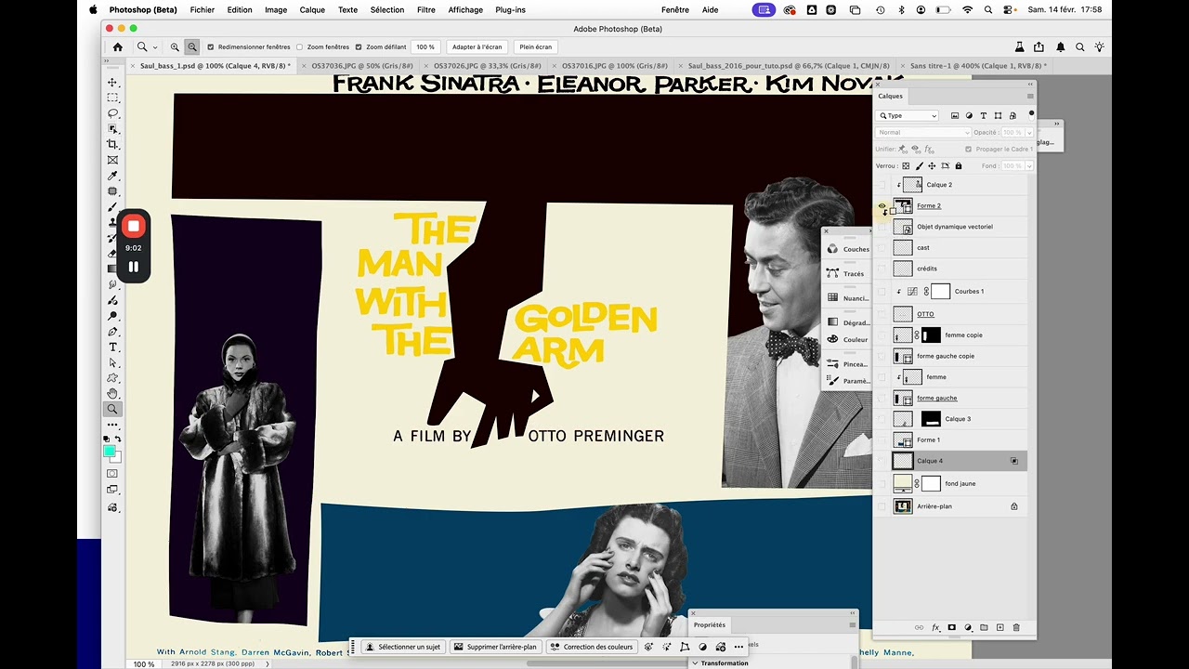
Task: Add a layer mask from Calques panel footer
Action: [951, 627]
